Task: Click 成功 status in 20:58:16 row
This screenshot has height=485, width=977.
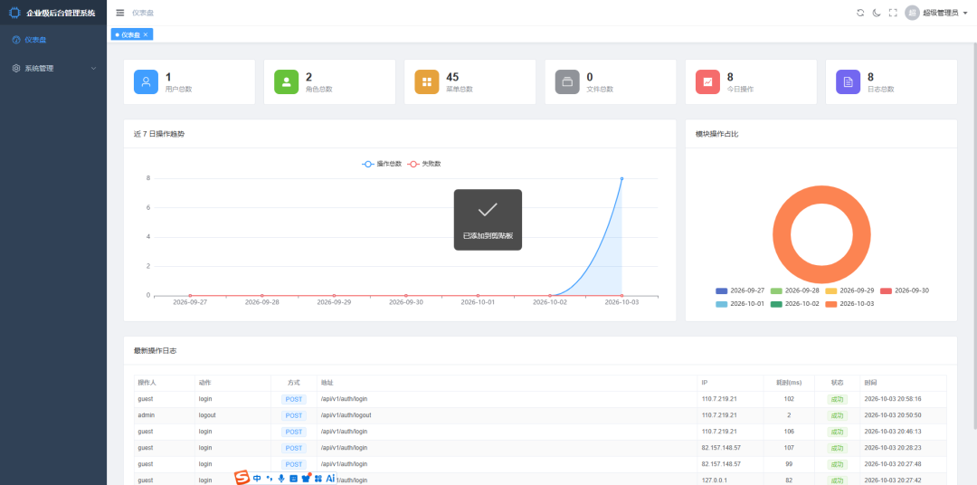Action: pos(837,400)
